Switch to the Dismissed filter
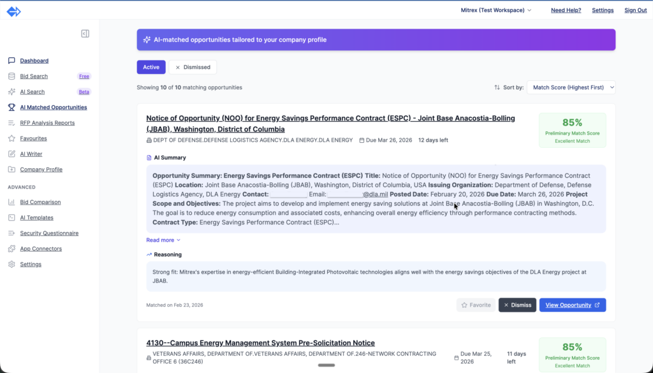The image size is (653, 373). [193, 67]
